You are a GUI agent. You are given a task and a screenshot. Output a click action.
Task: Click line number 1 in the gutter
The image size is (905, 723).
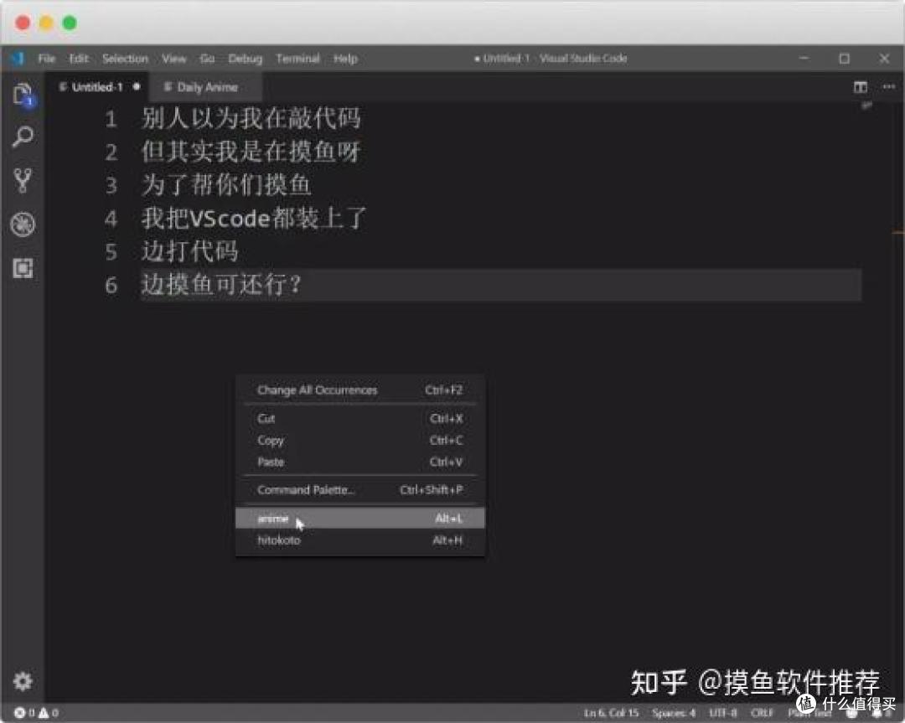tap(111, 120)
